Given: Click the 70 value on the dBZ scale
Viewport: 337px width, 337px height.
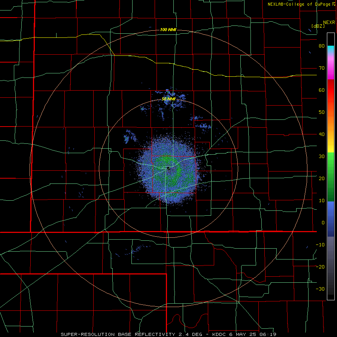Looking at the screenshot, I should click(x=322, y=68).
